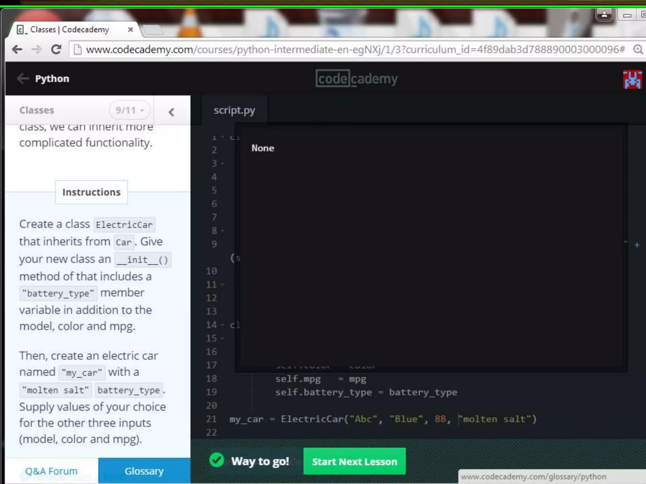
Task: Click the green checkmark success icon
Action: [x=217, y=460]
